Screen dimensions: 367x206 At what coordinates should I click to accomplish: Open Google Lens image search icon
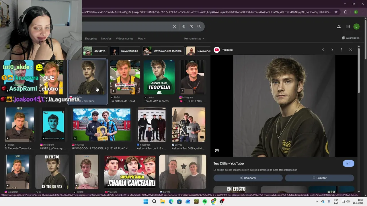click(192, 27)
